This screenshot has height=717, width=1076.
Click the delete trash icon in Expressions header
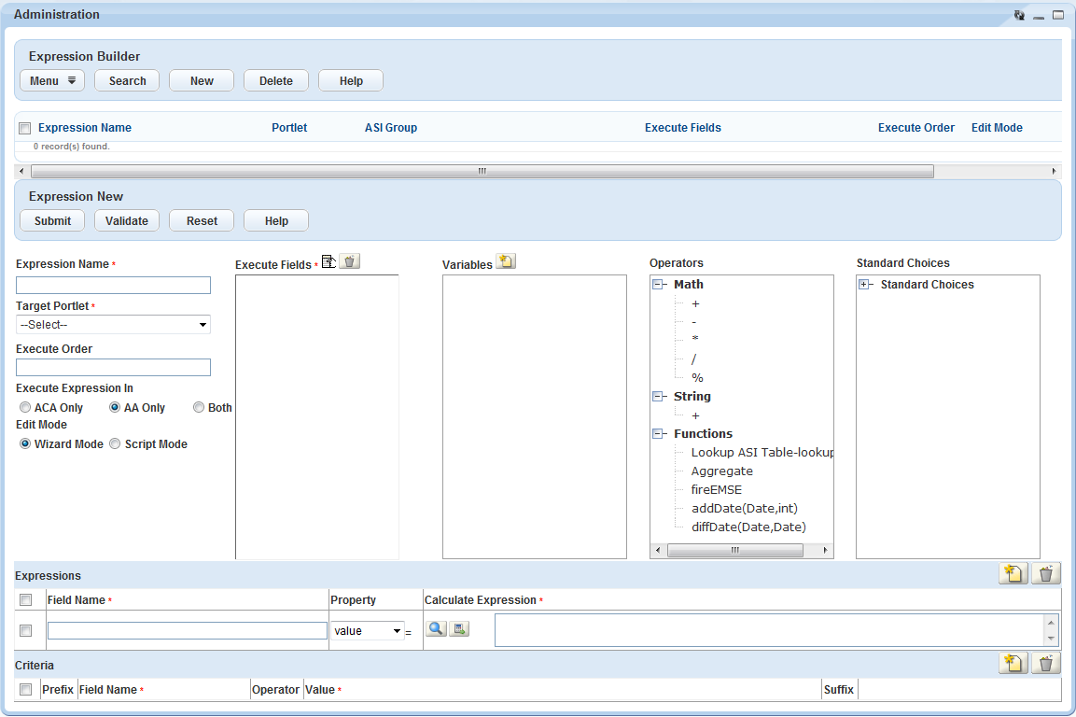[1045, 574]
